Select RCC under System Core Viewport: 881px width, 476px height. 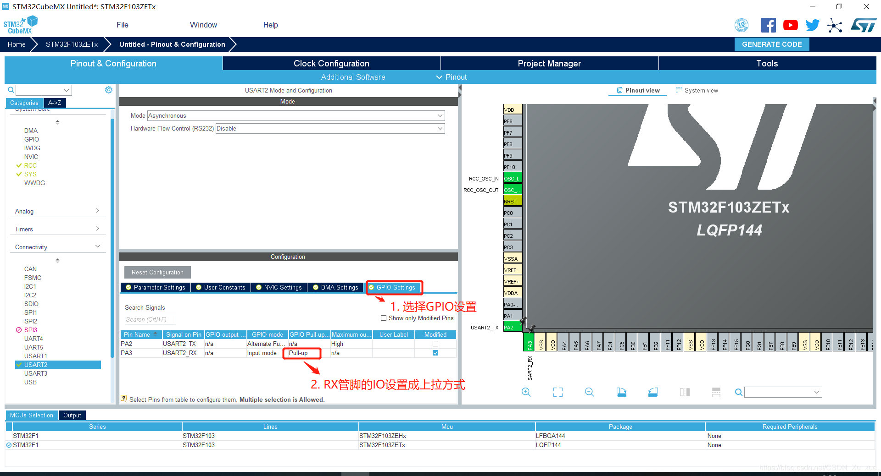click(30, 165)
